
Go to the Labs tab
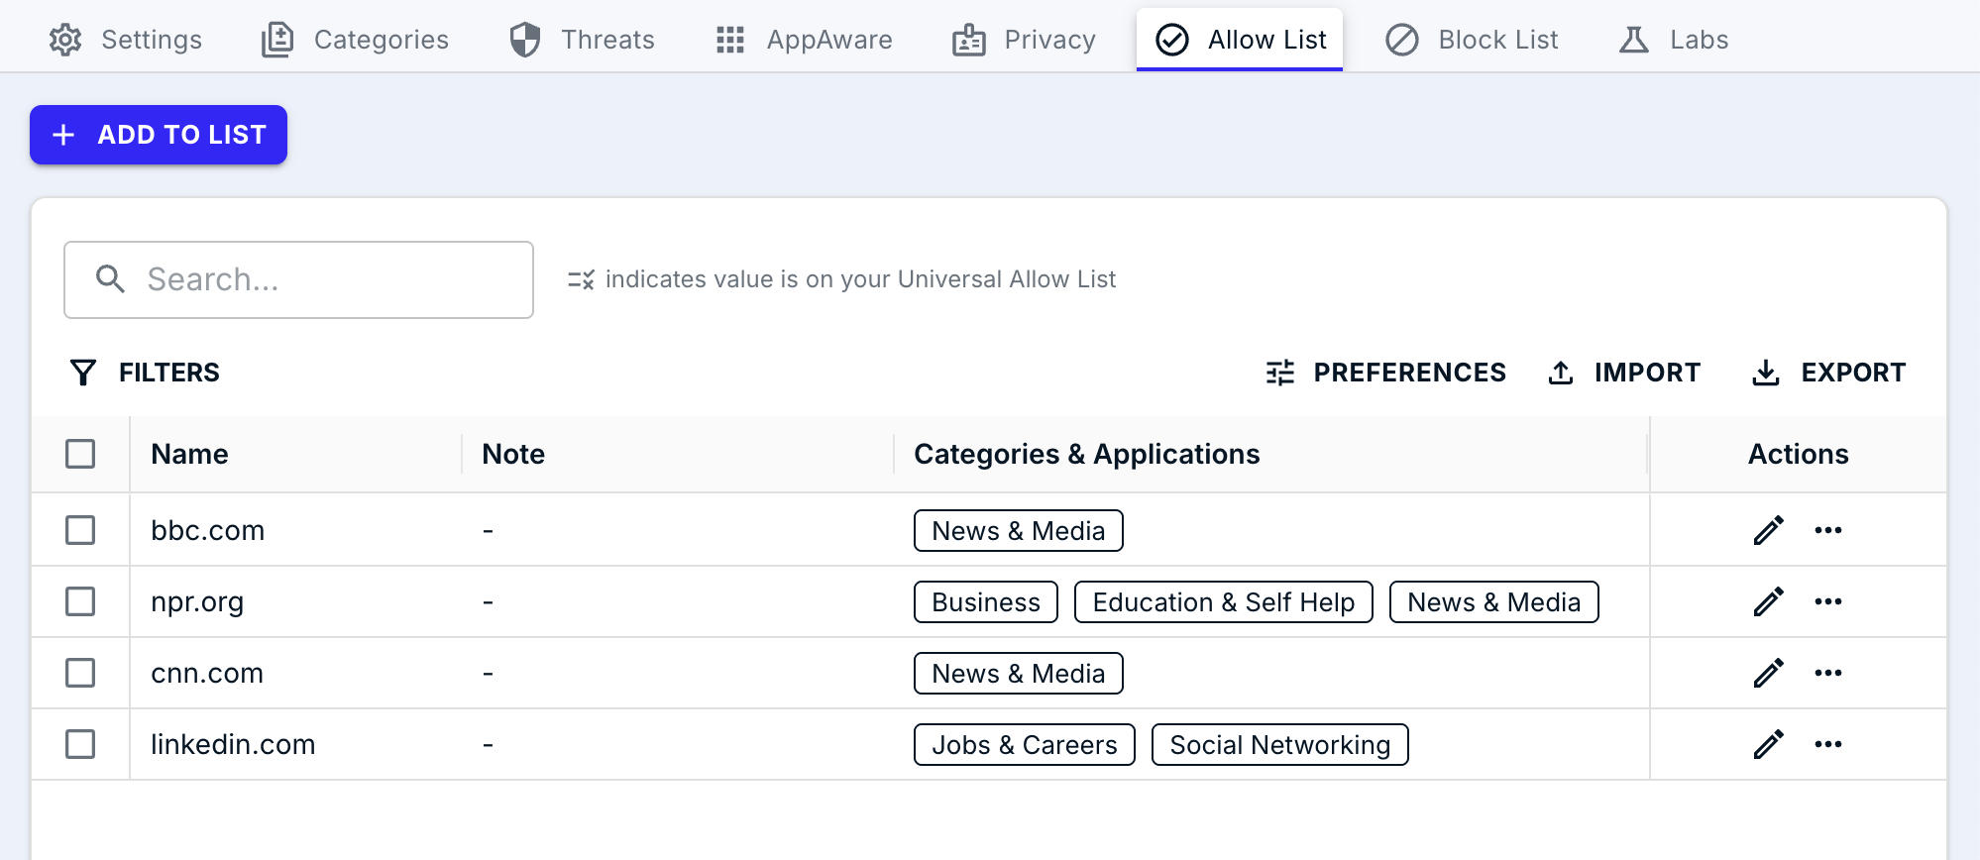point(1673,40)
